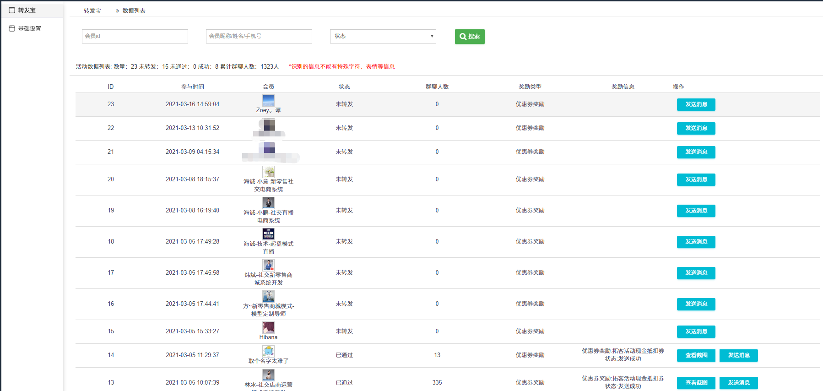
Task: Click the 群聊人数 column header
Action: pyautogui.click(x=437, y=87)
